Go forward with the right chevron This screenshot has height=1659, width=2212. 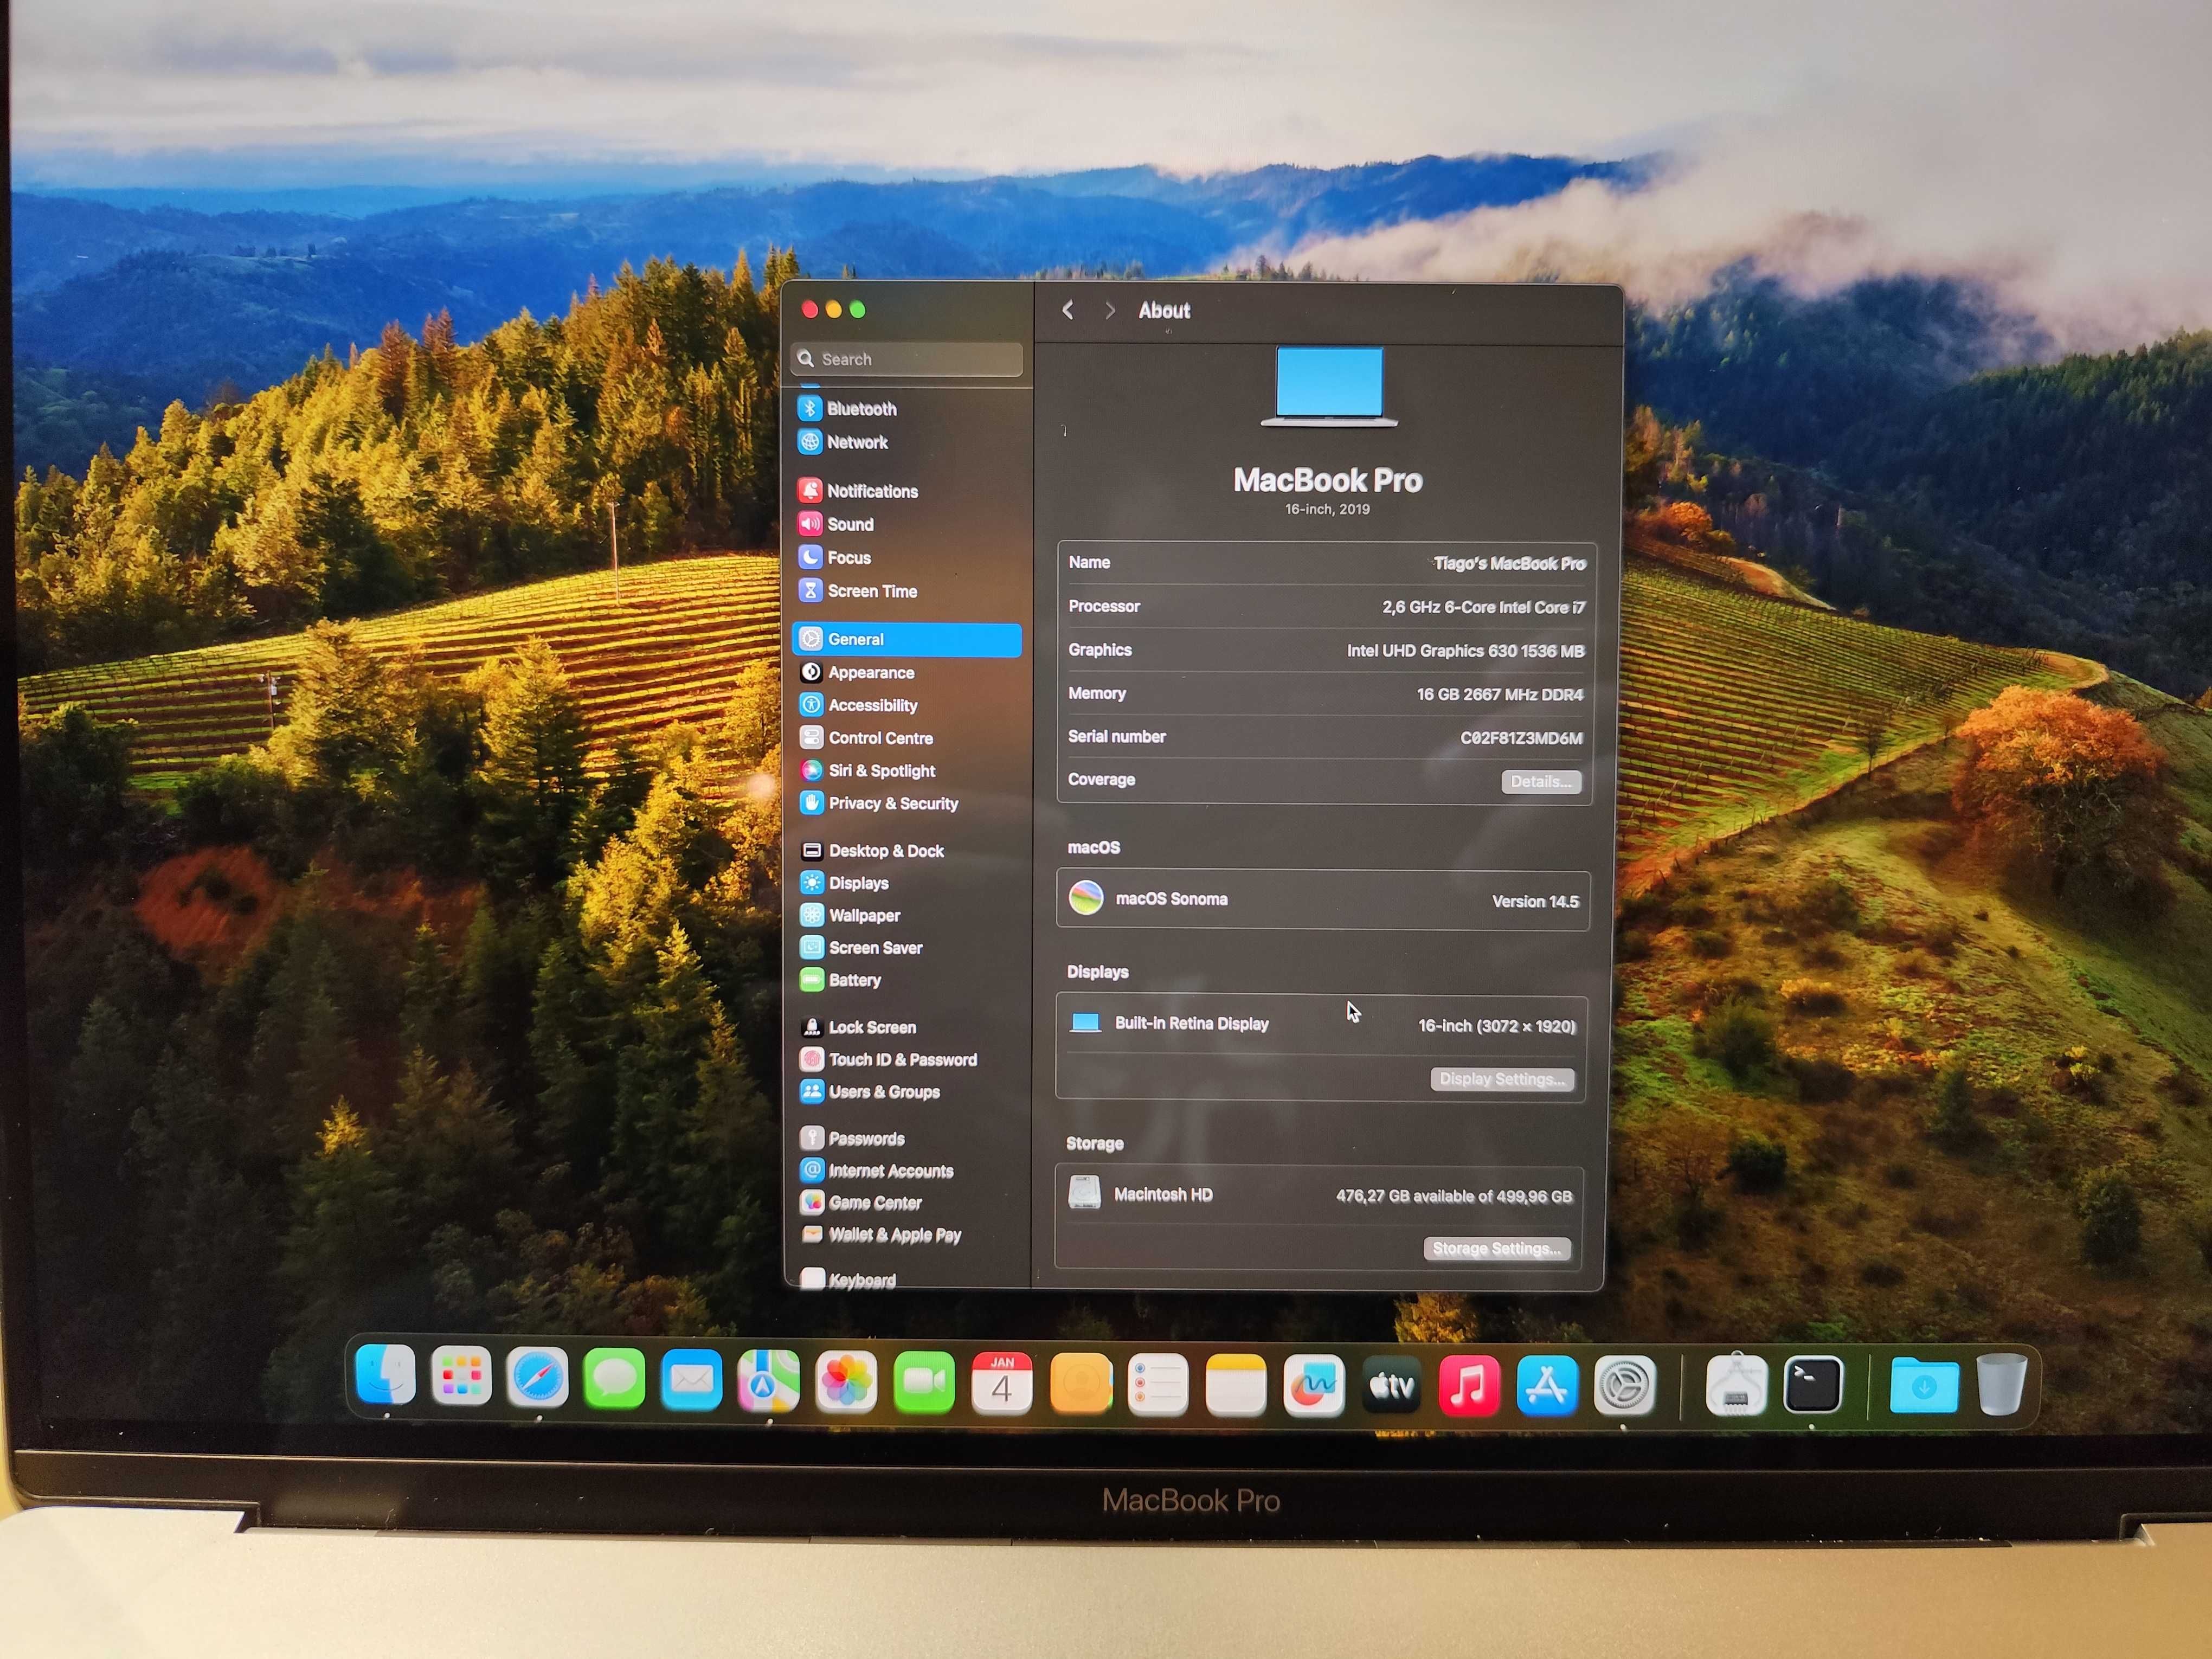coord(1110,310)
